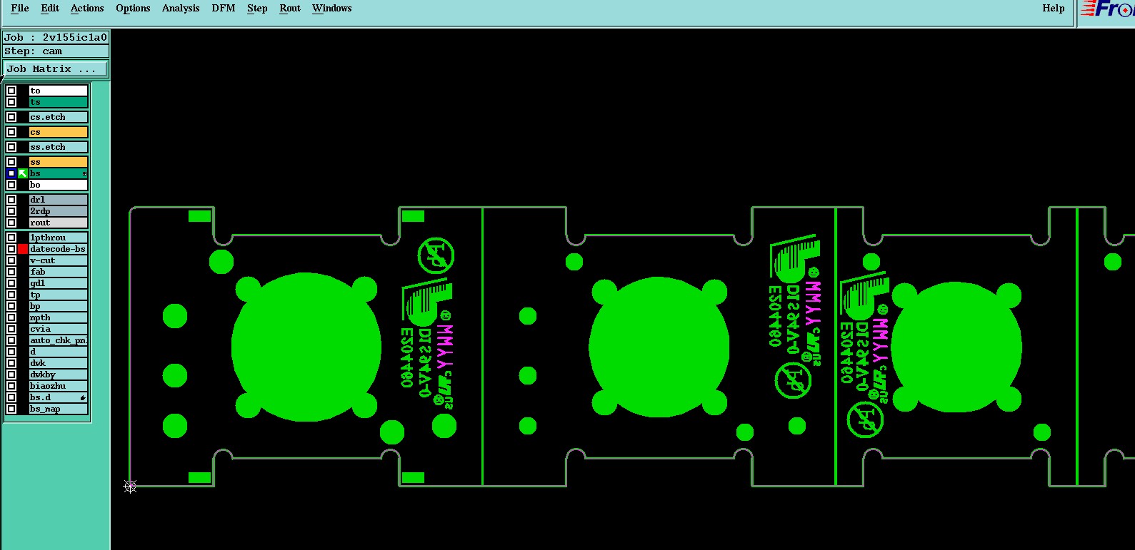This screenshot has height=550, width=1135.
Task: Toggle the ss layer checkbox
Action: (x=11, y=162)
